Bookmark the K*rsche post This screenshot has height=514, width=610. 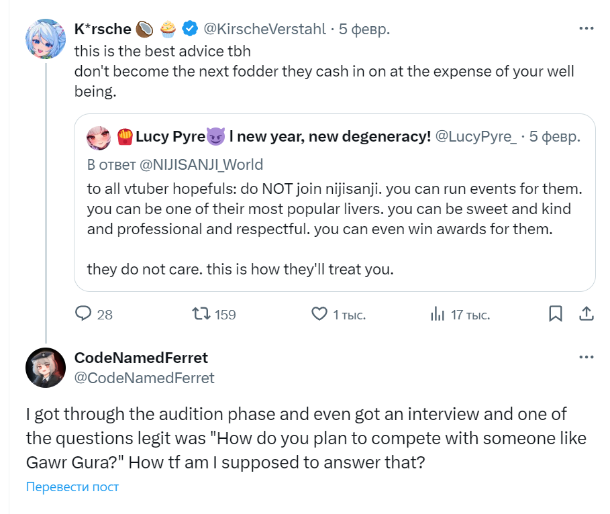[556, 313]
